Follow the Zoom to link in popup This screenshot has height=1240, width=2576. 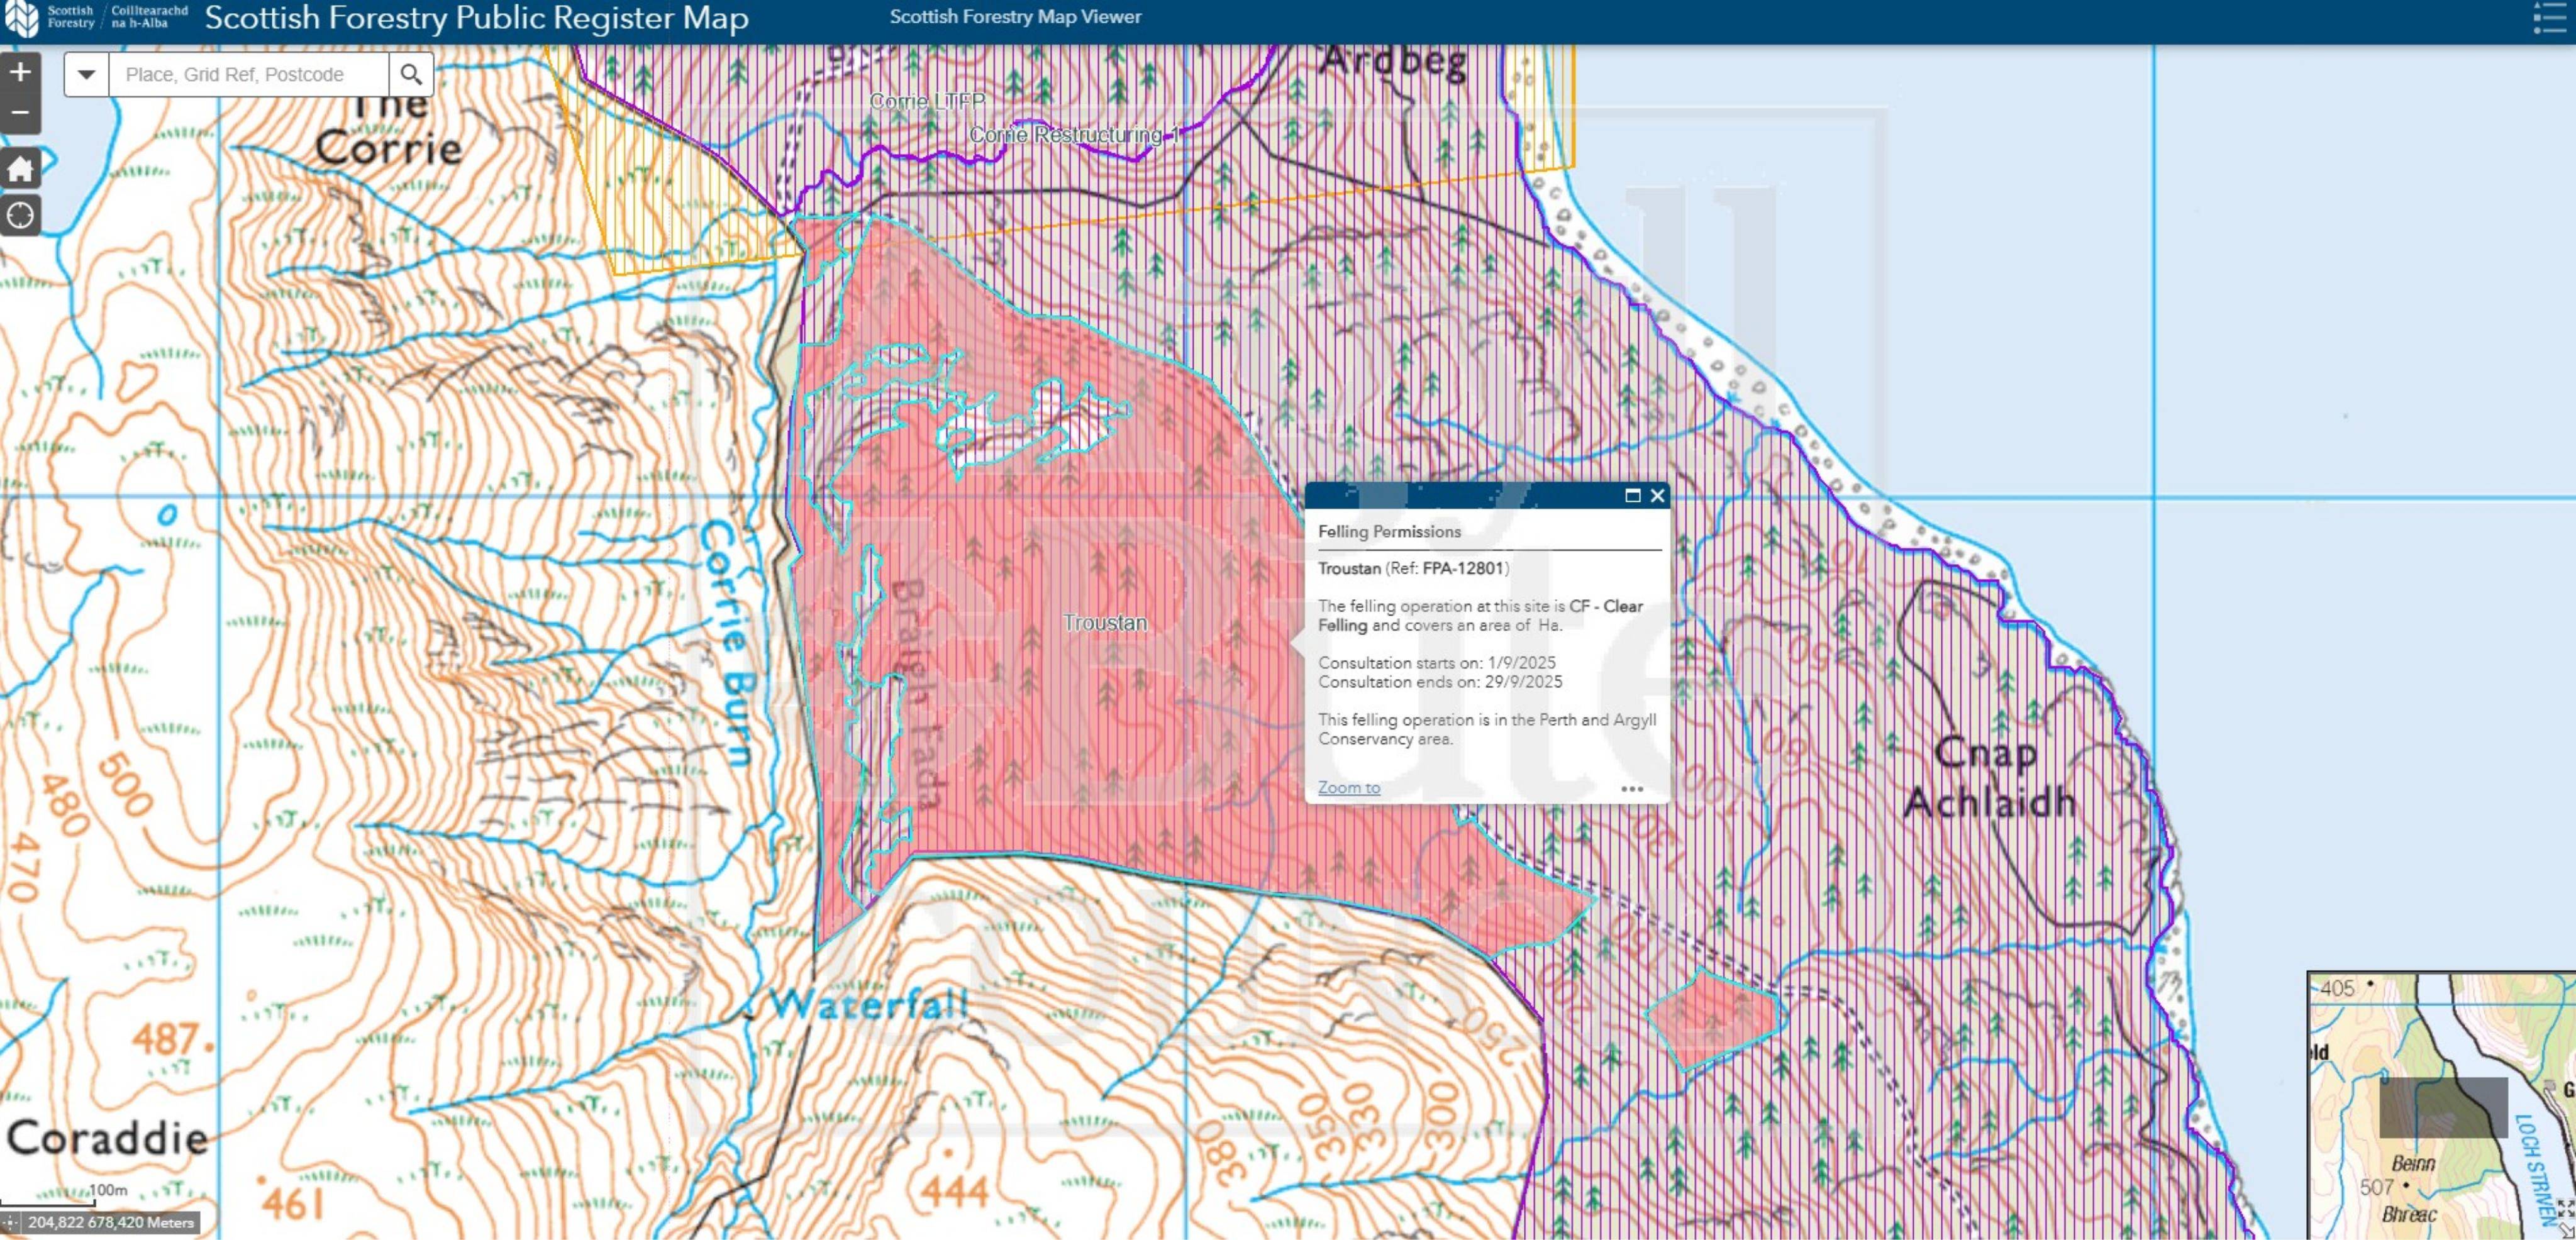pyautogui.click(x=1348, y=787)
